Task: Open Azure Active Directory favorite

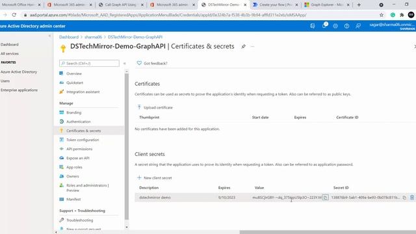Action: [19, 72]
